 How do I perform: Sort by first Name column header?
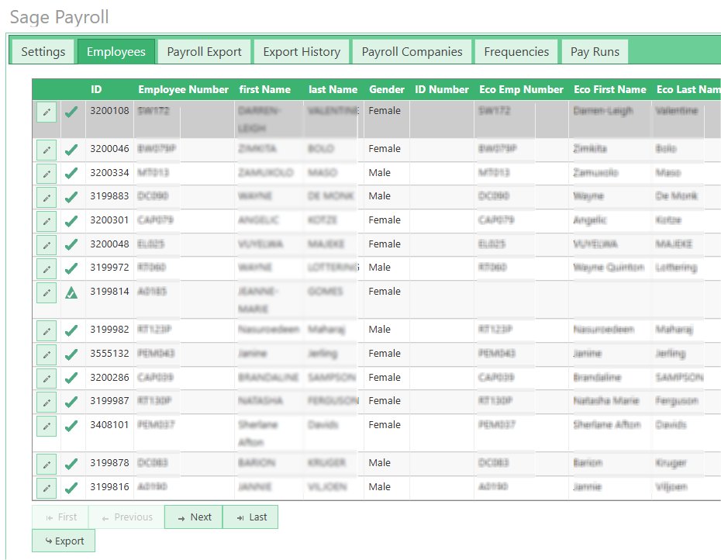tap(265, 89)
